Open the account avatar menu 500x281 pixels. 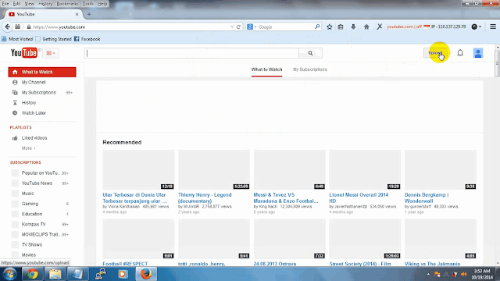(x=477, y=53)
